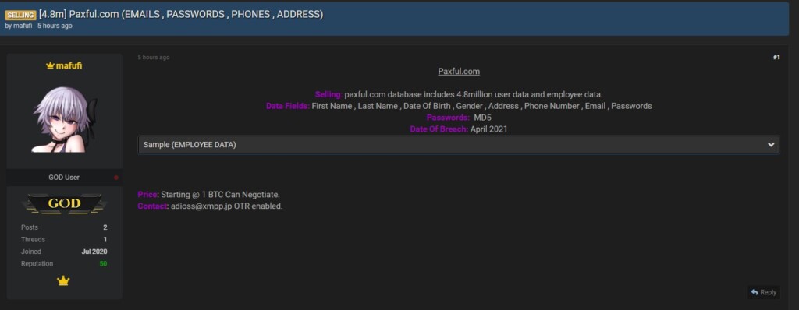
Task: Click the gold crown icon below Reputation
Action: [x=63, y=280]
